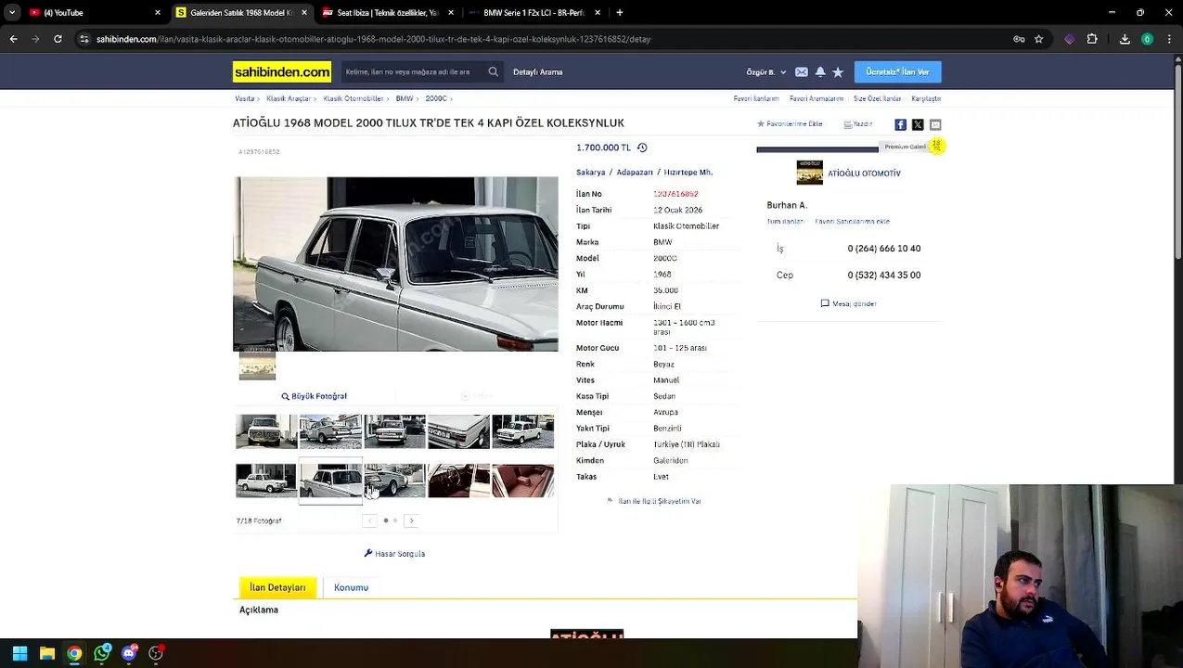
Task: Share the listing by e-mail icon
Action: point(935,124)
